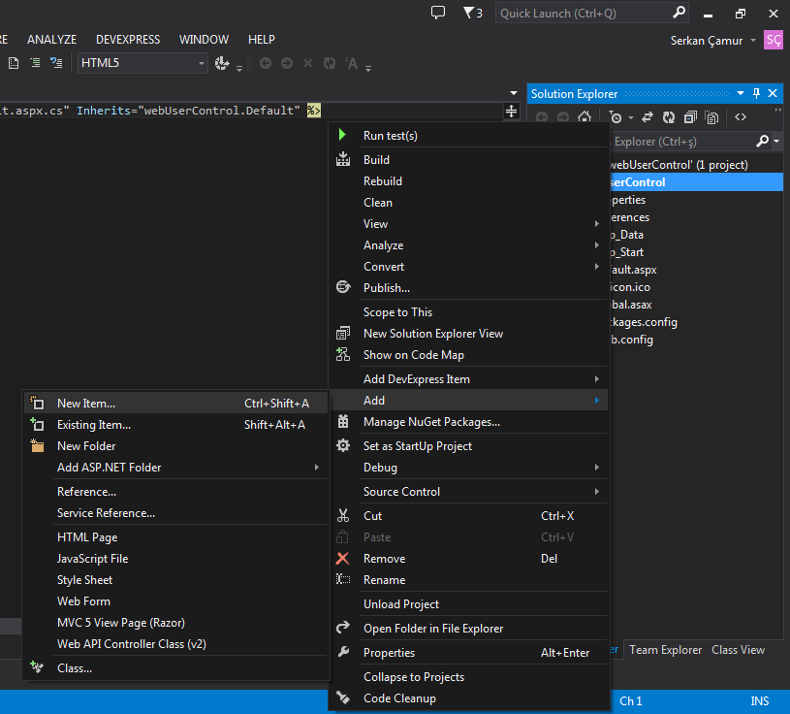This screenshot has width=790, height=714.
Task: Select Manage NuGet Packages...
Action: click(x=468, y=422)
